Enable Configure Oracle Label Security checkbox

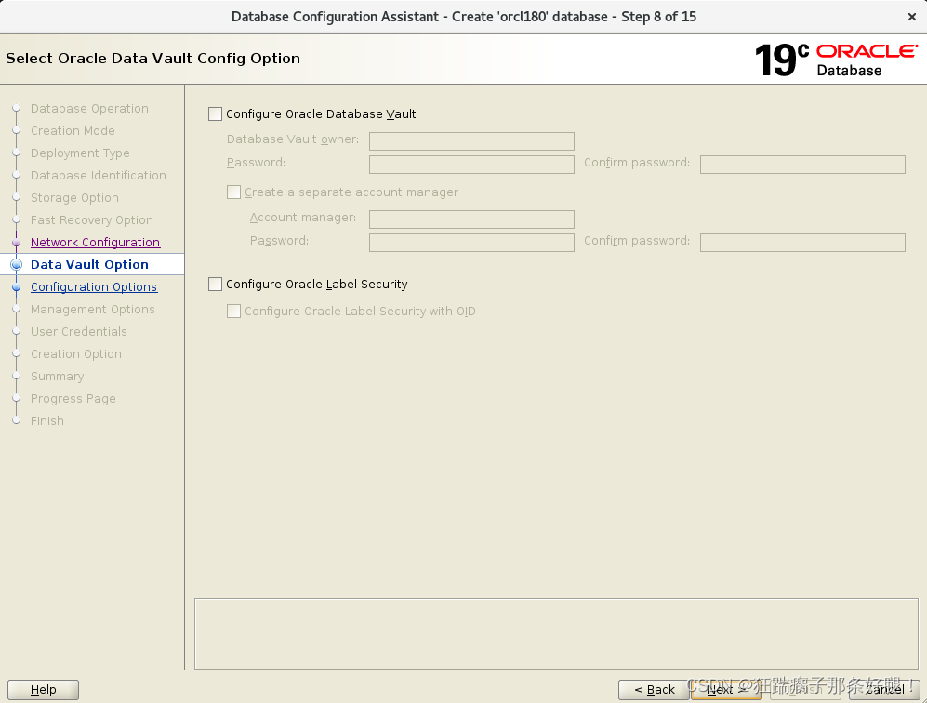215,285
